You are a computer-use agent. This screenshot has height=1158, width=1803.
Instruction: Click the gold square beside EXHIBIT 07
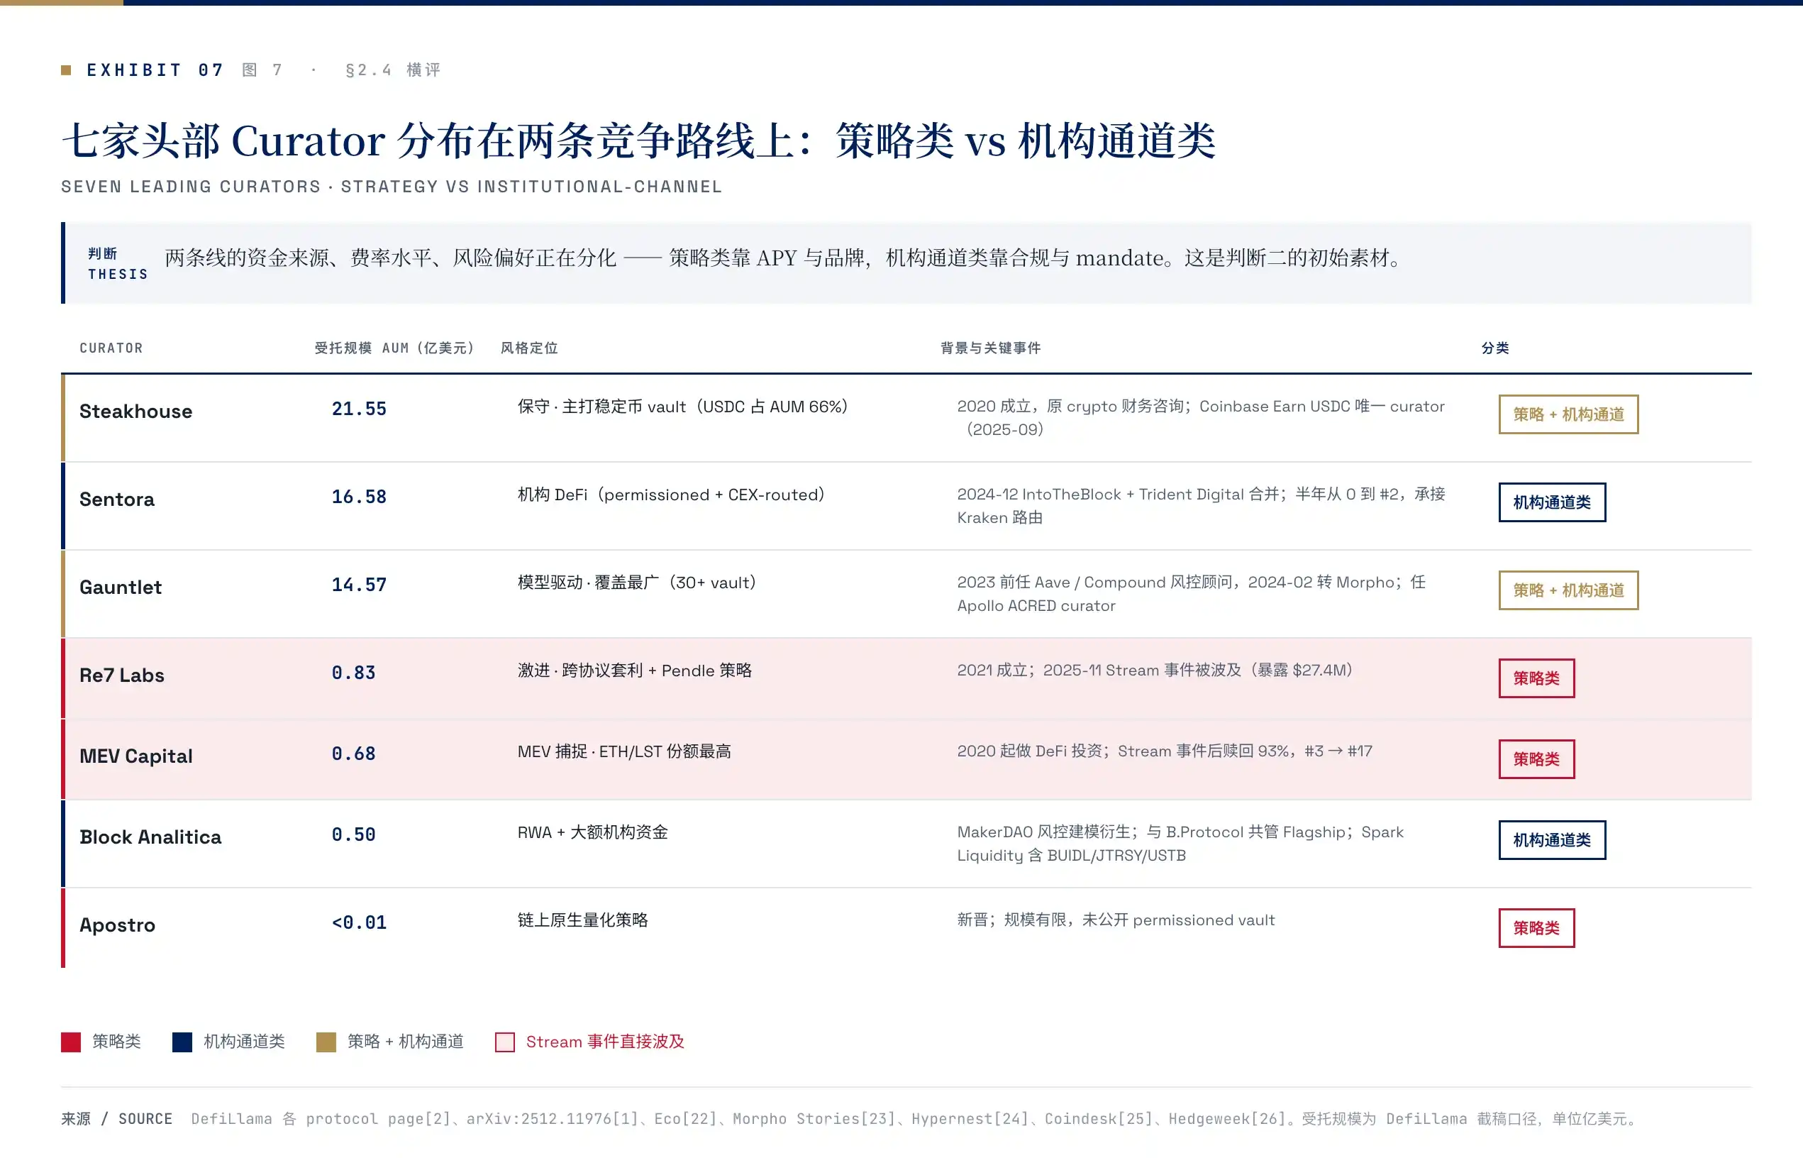[66, 70]
